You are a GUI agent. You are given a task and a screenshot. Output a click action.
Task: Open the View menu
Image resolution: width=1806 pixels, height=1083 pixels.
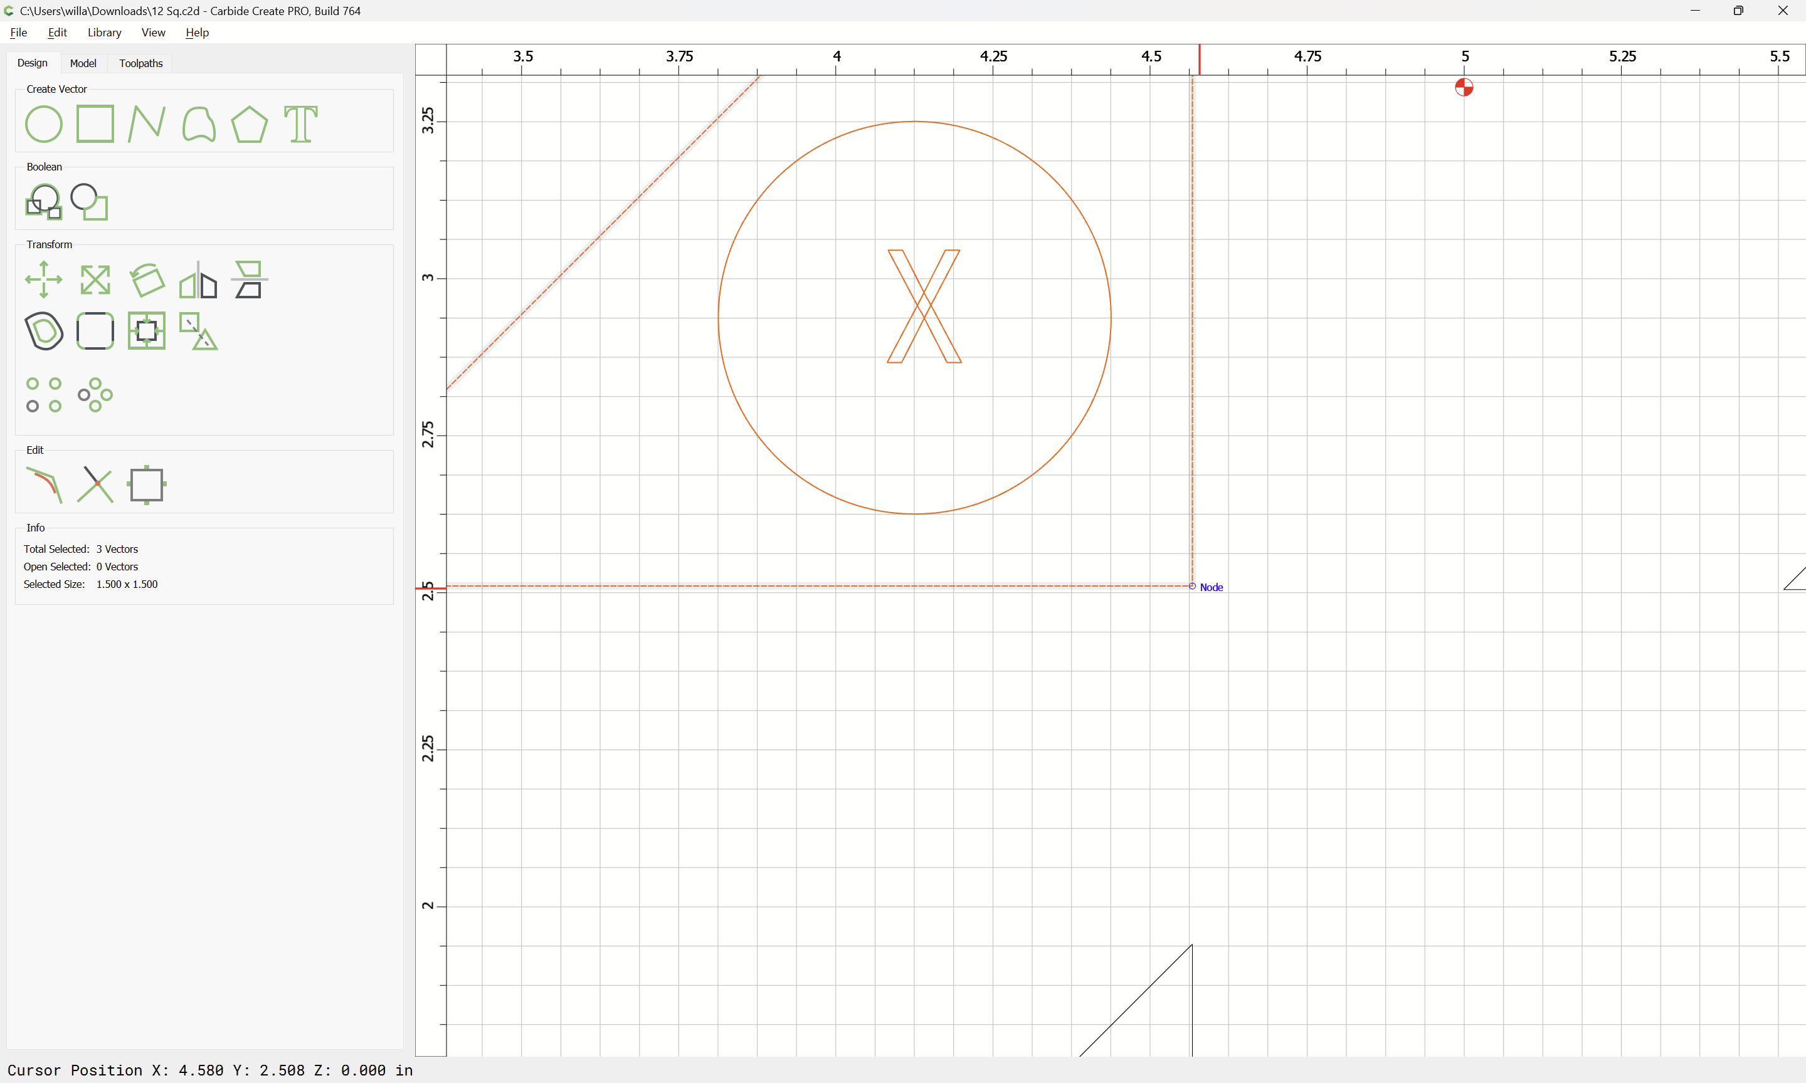[x=153, y=32]
